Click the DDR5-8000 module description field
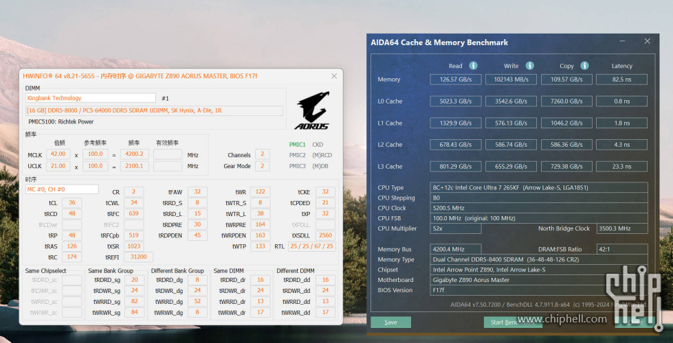The width and height of the screenshot is (673, 343). point(154,111)
